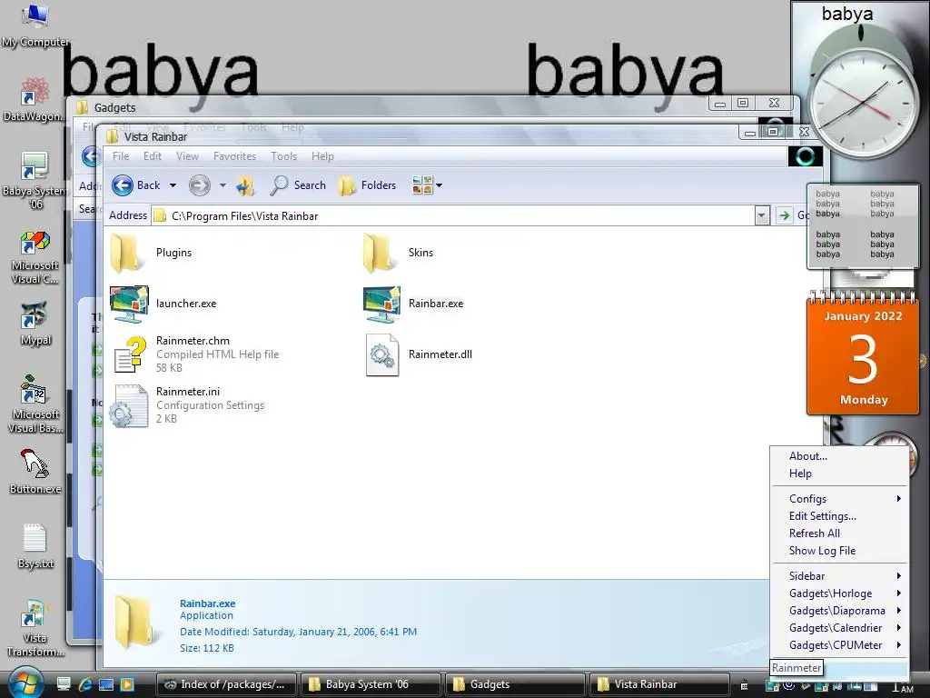The height and width of the screenshot is (698, 930).
Task: Expand the Gadgets\CPUMeter submenu
Action: point(838,644)
